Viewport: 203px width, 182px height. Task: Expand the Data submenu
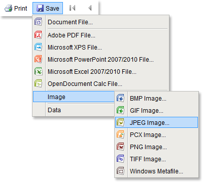tap(74, 110)
